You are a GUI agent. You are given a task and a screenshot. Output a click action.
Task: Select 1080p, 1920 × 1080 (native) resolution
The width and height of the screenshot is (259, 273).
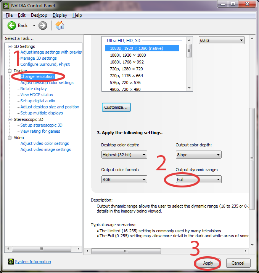(x=142, y=48)
